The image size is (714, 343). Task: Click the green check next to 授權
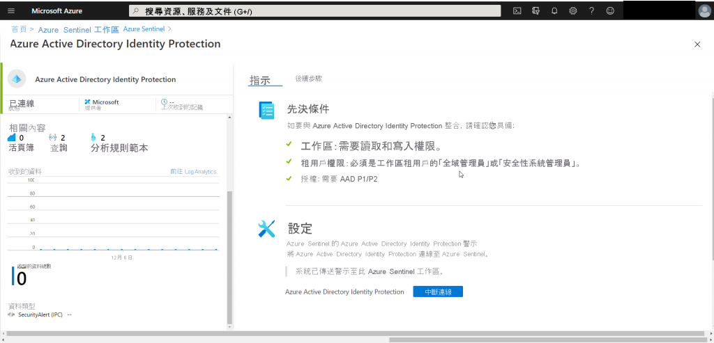click(289, 178)
